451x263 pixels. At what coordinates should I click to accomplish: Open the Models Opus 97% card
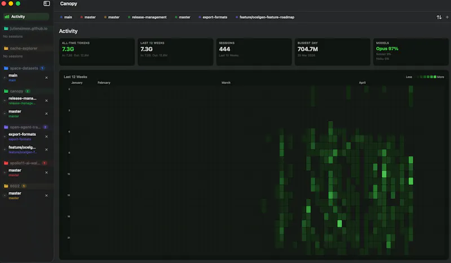pyautogui.click(x=411, y=52)
